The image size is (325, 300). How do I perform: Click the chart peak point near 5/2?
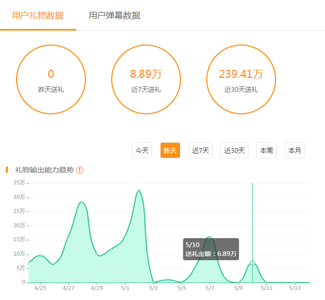[139, 191]
